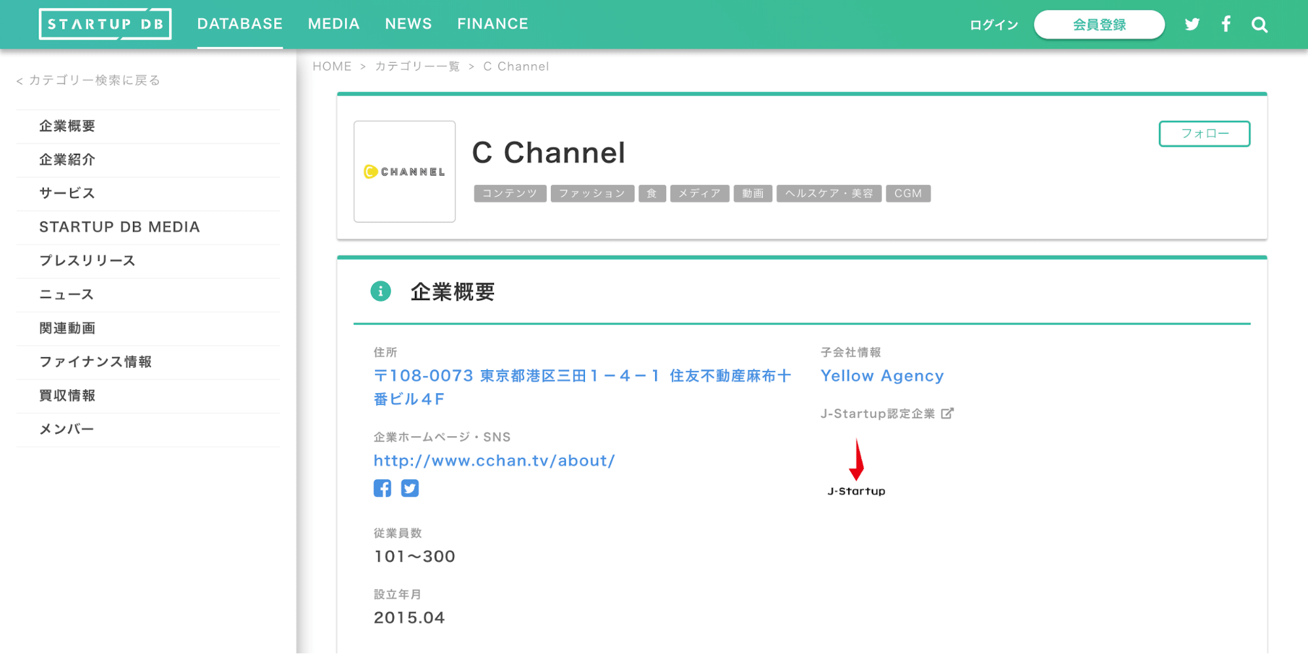Select STARTUP DB MEDIA in the sidebar
Screen dimensions: 1308x654
click(x=148, y=228)
